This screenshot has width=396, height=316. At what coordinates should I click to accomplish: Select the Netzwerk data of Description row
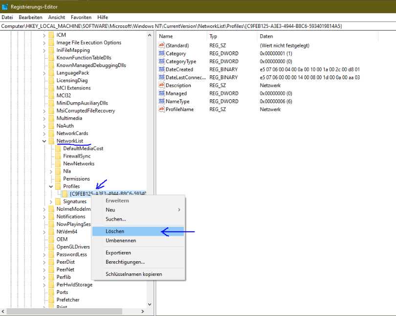click(x=270, y=86)
